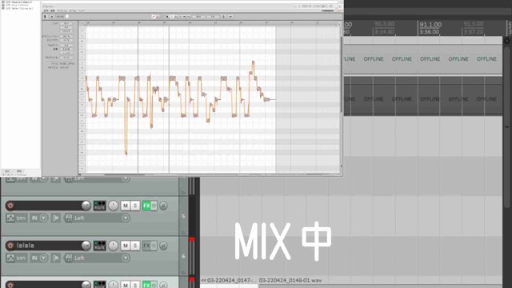The image size is (512, 288).
Task: Toggle record monitoring icon on lalala track
Action: click(x=55, y=258)
